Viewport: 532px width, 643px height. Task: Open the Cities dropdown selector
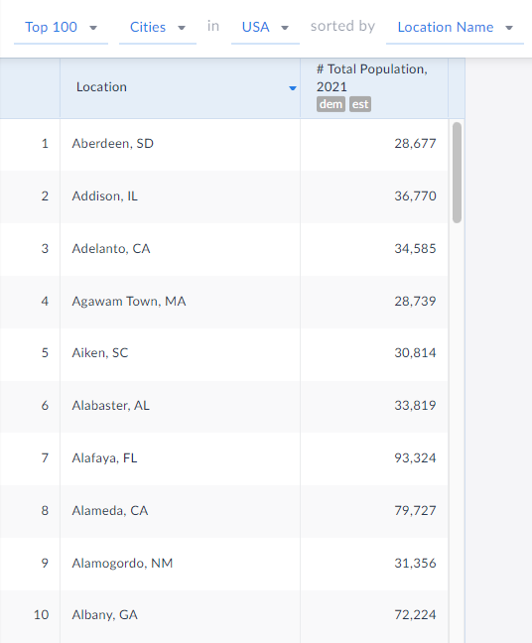coord(158,28)
